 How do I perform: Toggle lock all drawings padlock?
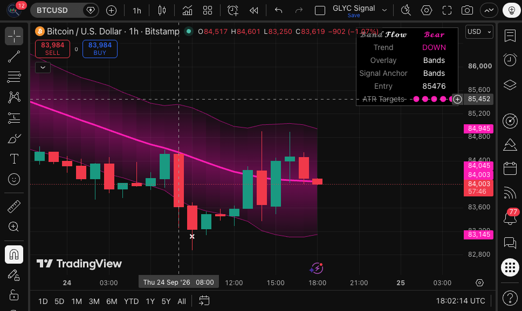[14, 295]
